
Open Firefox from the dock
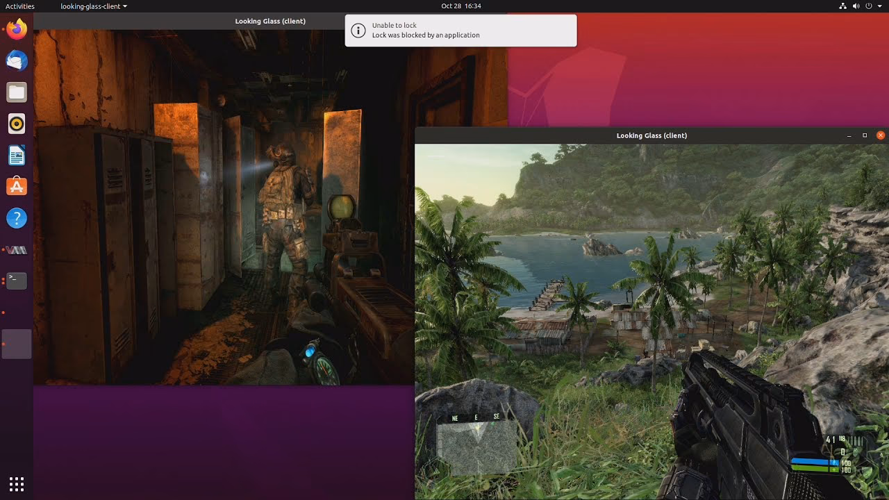(x=17, y=29)
